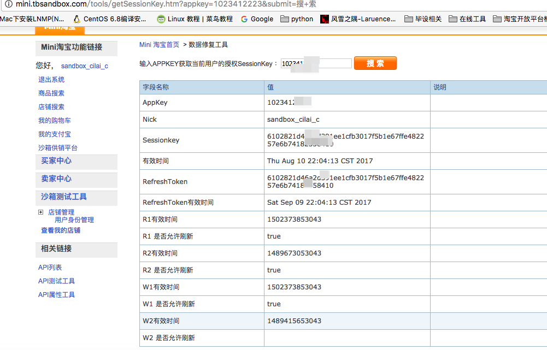
Task: Click the R1 是否允许刷新 true value
Action: tap(274, 236)
